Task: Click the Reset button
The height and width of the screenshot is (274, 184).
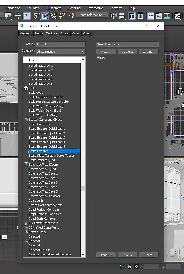Action: (149, 255)
